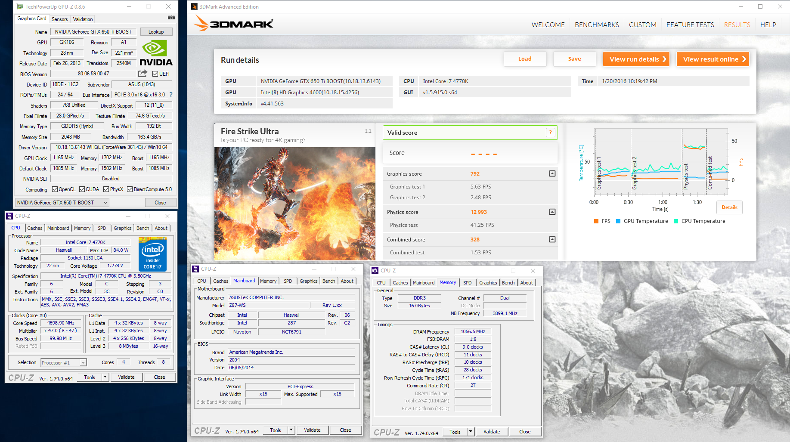Open the WELCOME page in 3DMark
The height and width of the screenshot is (442, 790).
pos(548,25)
